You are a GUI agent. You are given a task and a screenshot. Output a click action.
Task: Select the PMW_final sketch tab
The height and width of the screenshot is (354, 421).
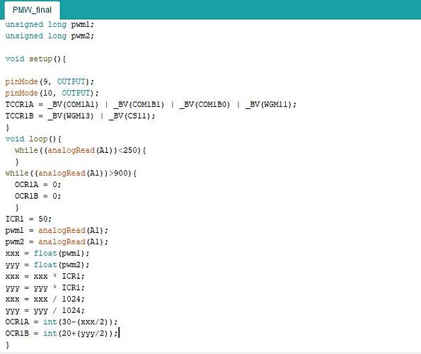click(x=33, y=10)
